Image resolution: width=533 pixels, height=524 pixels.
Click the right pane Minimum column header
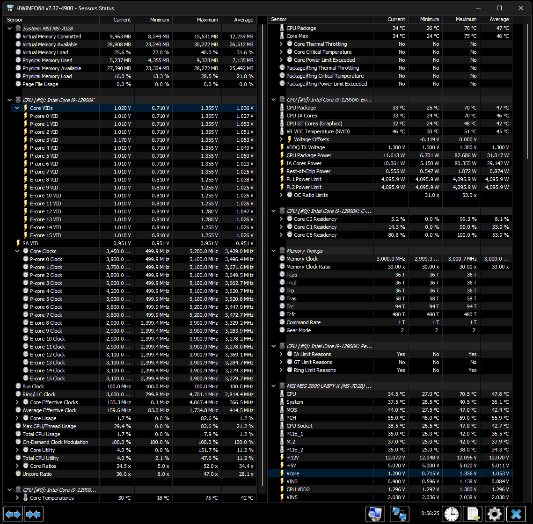click(x=425, y=19)
